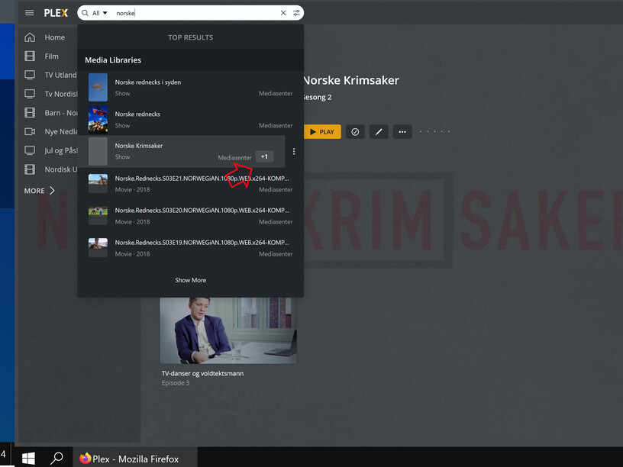This screenshot has width=623, height=467.
Task: Click the Norske Krimsaker title link
Action: coord(351,80)
